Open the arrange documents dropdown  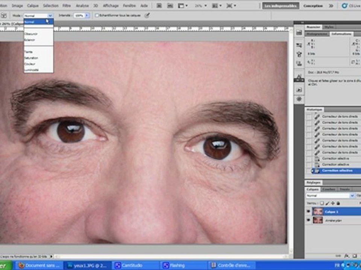(217, 6)
